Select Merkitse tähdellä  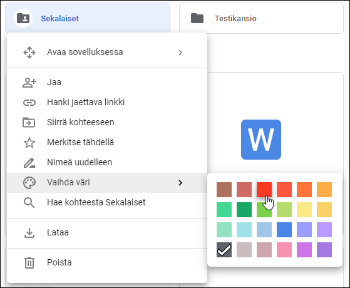107,143
